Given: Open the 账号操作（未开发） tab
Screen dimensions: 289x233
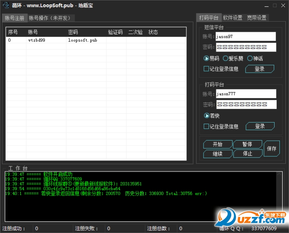Looking at the screenshot, I should point(51,18).
